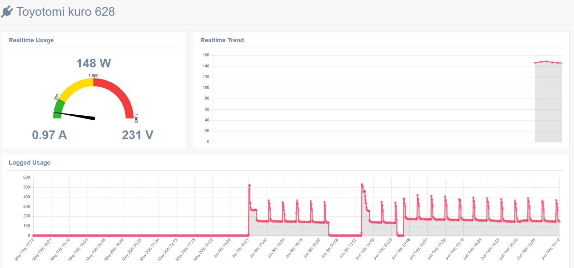The width and height of the screenshot is (574, 268).
Task: Click the 0.97 A current reading
Action: tap(50, 135)
